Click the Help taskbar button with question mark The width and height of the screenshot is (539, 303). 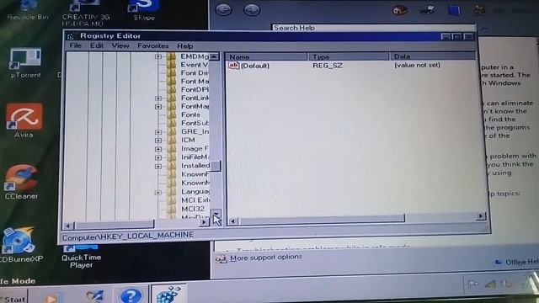[131, 295]
